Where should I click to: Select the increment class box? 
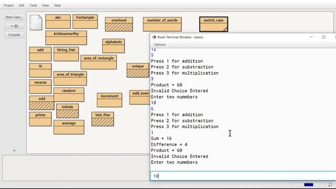tap(109, 100)
